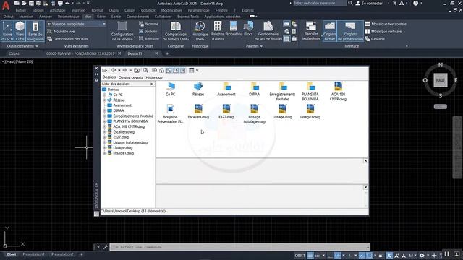Open the Vue ribbon tab
Screen dimensions: 463x260
tap(88, 17)
